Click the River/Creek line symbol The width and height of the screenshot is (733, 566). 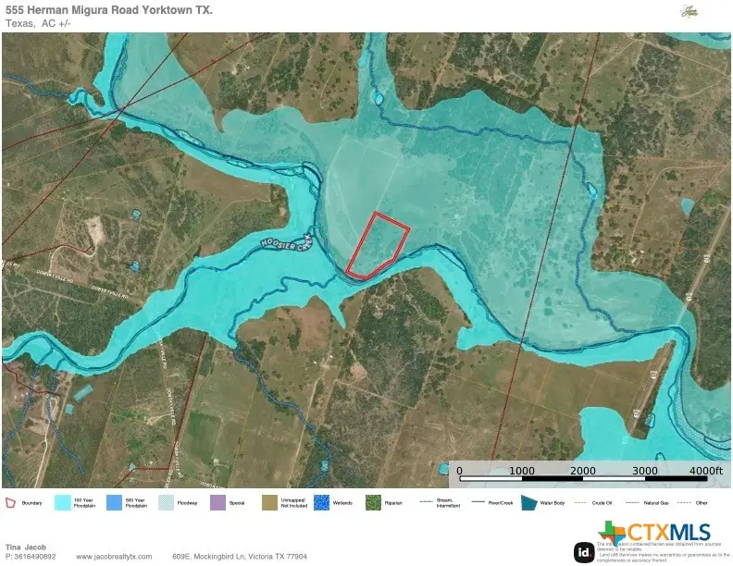click(x=478, y=502)
